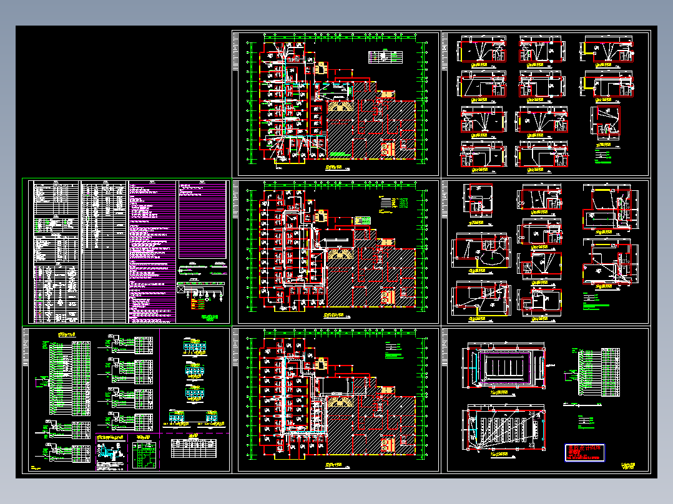Click the top-right room detail drawings sheet
Viewport: 673px width, 504px height.
point(546,103)
